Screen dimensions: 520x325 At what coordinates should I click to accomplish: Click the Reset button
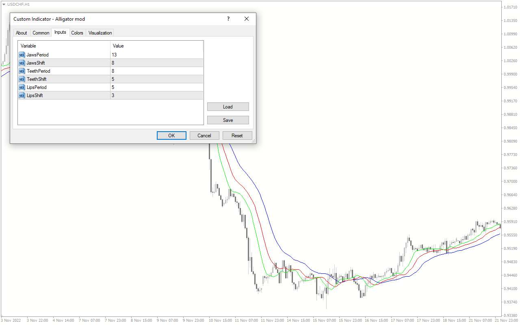click(237, 136)
